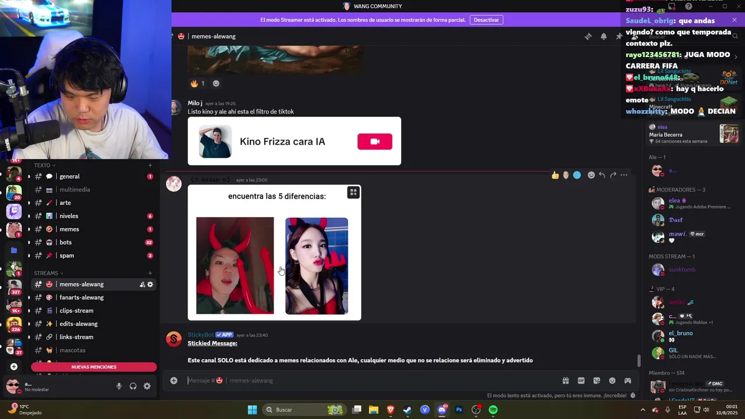This screenshot has width=745, height=419.
Task: Open the Twitch server icon
Action: click(x=14, y=211)
